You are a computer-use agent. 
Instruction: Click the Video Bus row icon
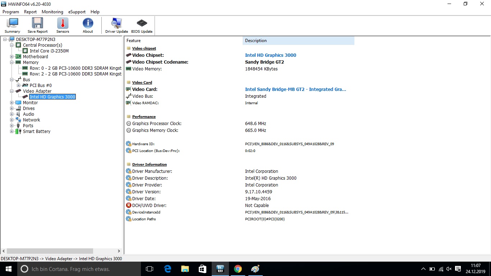(x=129, y=96)
